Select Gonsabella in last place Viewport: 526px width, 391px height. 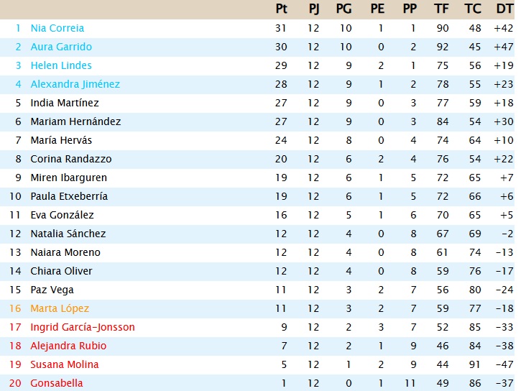coord(56,383)
